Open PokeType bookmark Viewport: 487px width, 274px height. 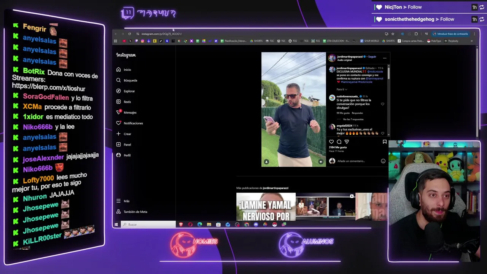(434, 41)
